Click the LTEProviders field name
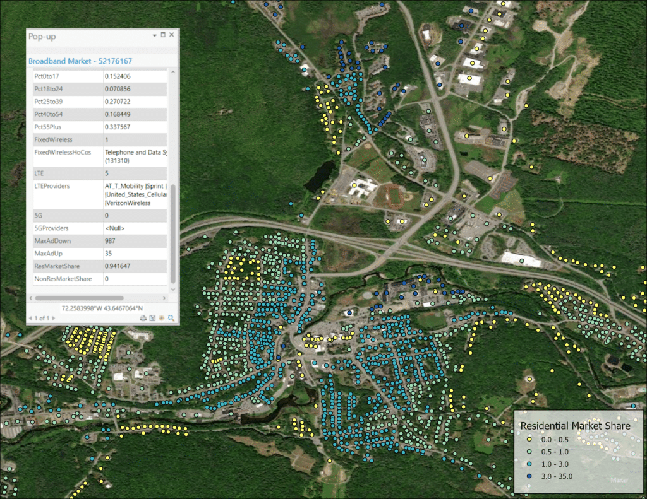The image size is (647, 499). pos(52,186)
